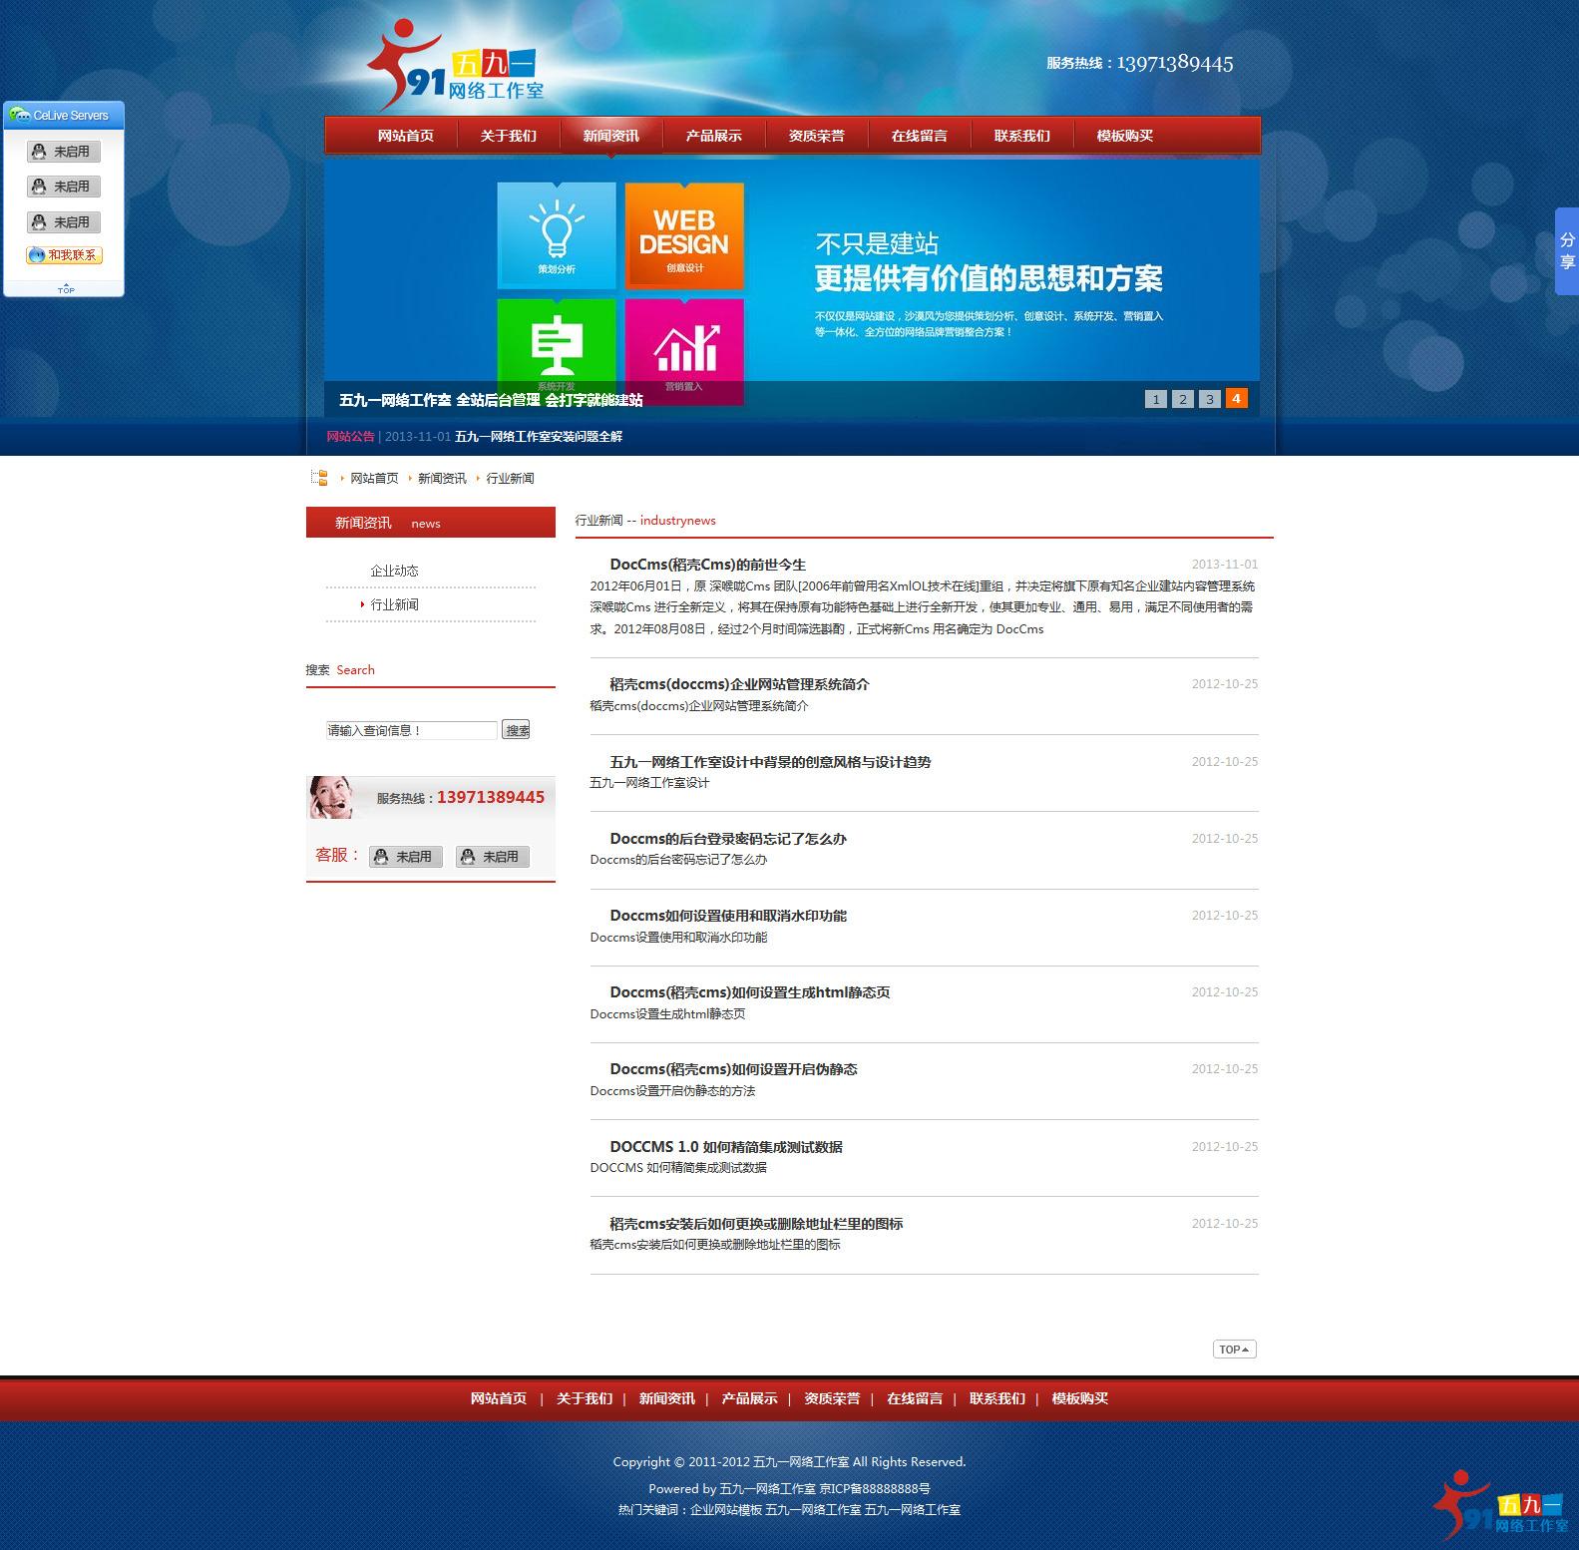Viewport: 1579px width, 1550px height.
Task: Click the orange WEB DESIGN tile
Action: coord(684,235)
